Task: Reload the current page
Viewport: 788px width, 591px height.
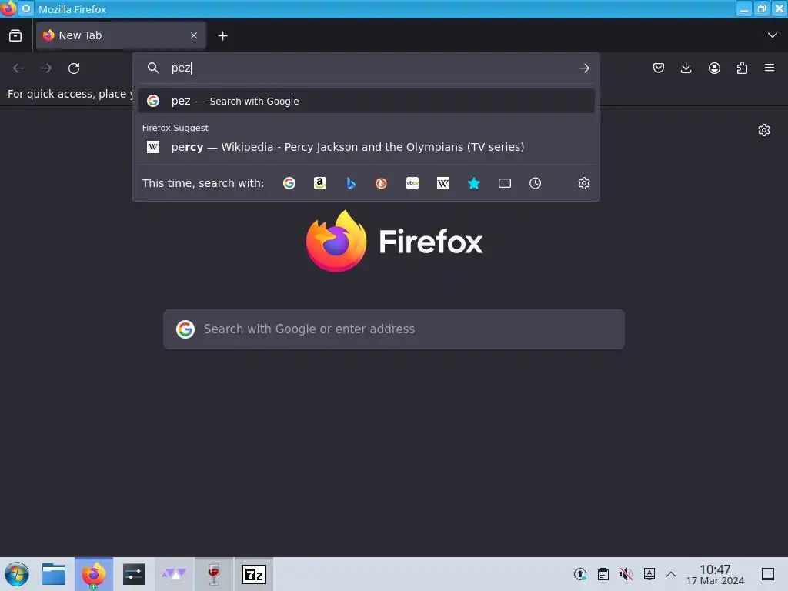Action: pos(74,68)
